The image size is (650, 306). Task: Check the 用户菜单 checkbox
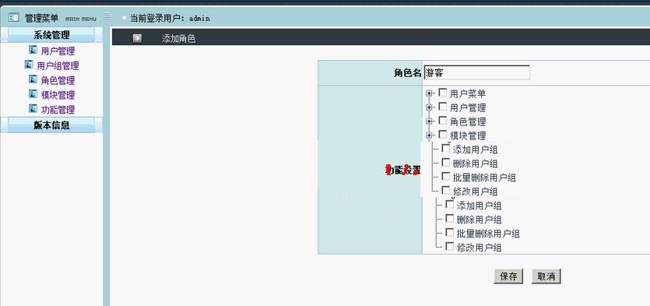[x=443, y=93]
